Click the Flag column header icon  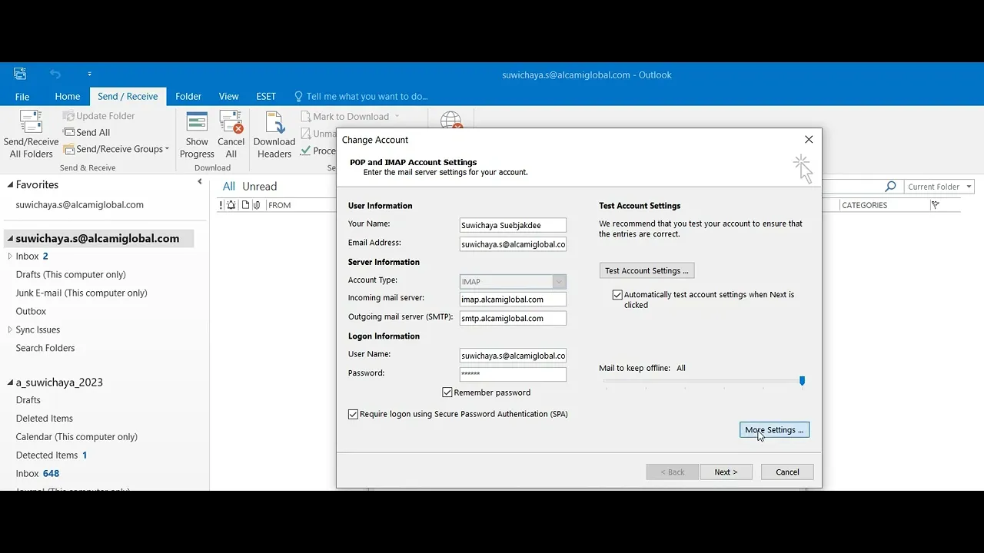[x=936, y=205]
